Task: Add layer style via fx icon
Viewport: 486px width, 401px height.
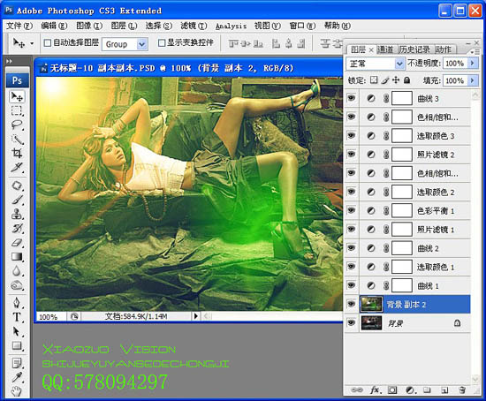Action: (x=375, y=390)
